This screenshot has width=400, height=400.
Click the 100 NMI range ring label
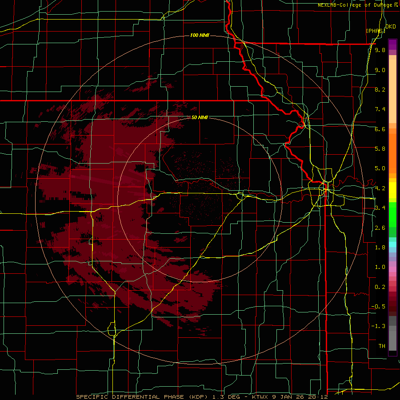[200, 35]
